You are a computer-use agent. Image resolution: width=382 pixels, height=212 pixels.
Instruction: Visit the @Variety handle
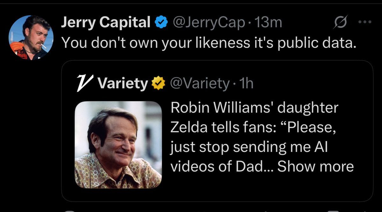[200, 84]
